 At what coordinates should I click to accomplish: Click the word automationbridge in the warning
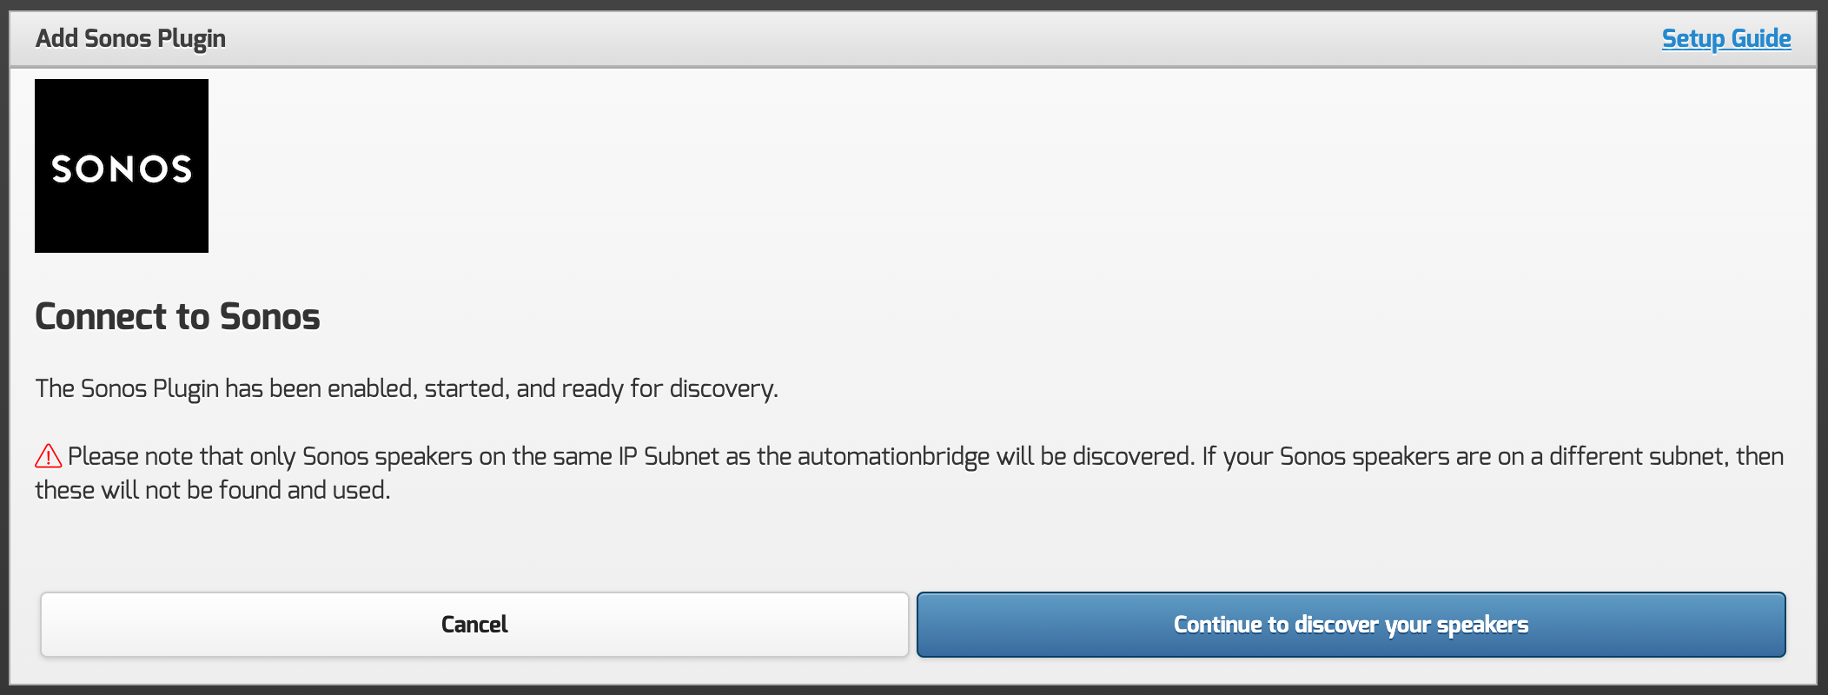(x=893, y=457)
